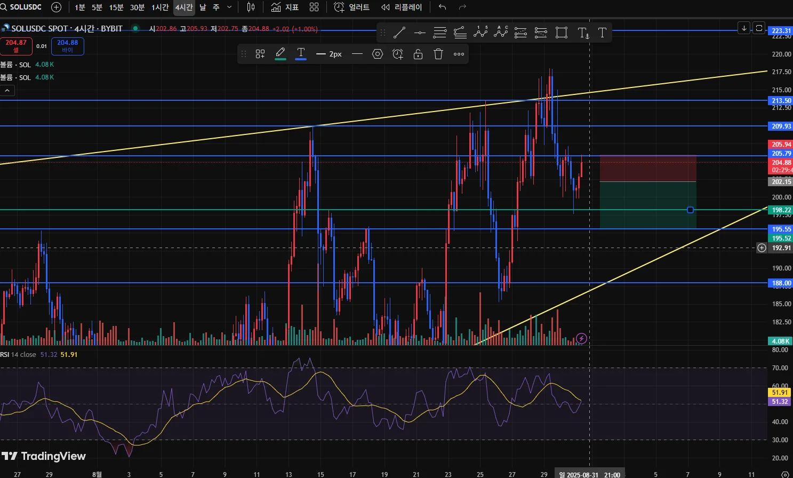Click the TradingView logo

pyautogui.click(x=43, y=456)
